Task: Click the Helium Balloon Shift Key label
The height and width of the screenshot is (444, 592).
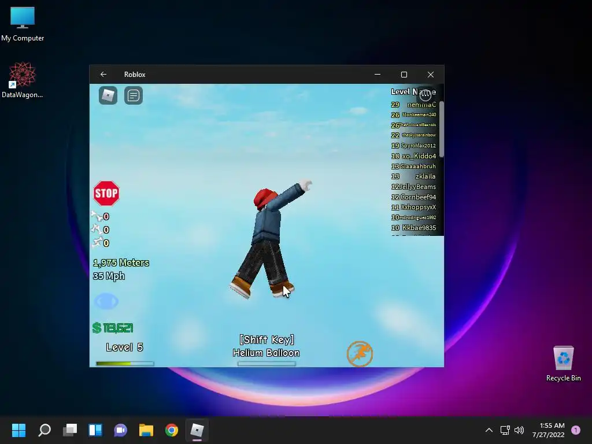Action: point(266,346)
